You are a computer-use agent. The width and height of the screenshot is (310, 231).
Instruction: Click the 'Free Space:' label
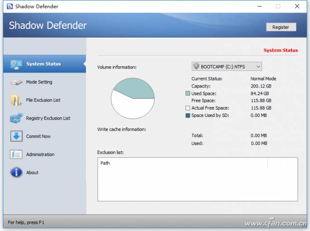pyautogui.click(x=204, y=101)
